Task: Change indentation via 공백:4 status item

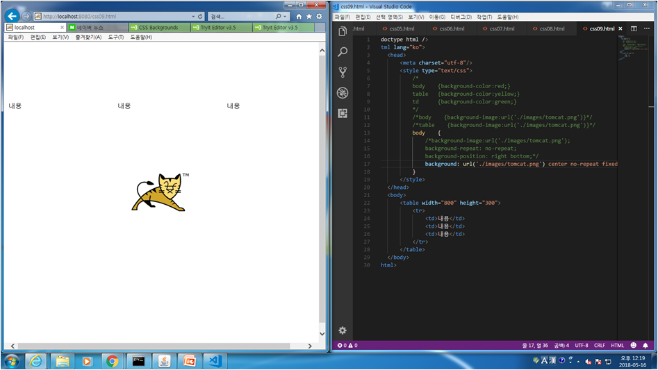Action: click(561, 345)
